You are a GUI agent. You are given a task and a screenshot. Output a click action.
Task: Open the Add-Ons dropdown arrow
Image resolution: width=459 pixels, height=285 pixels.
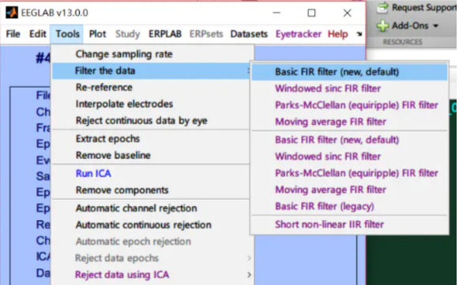pyautogui.click(x=436, y=26)
